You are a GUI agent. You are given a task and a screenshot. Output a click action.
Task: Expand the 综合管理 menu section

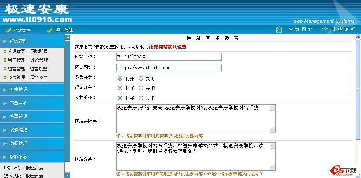click(x=32, y=41)
